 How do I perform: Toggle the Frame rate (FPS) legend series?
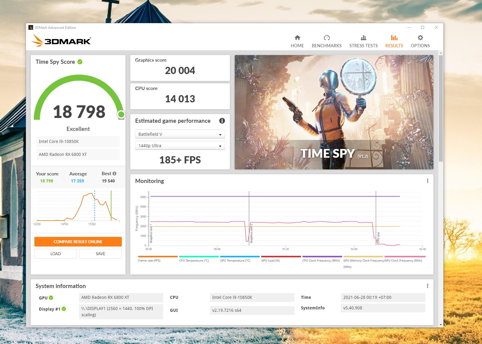point(158,259)
